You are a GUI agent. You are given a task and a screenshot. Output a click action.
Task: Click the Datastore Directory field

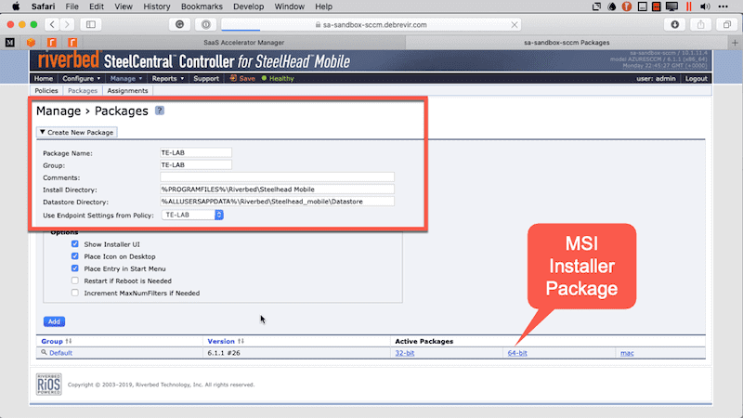(277, 202)
